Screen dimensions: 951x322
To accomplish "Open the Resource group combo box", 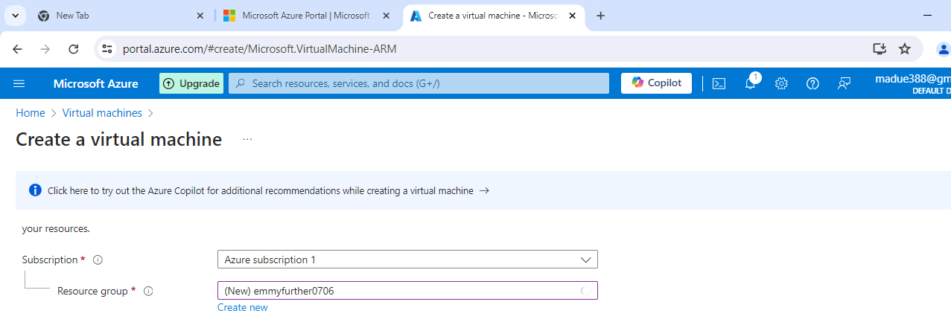I will click(407, 291).
